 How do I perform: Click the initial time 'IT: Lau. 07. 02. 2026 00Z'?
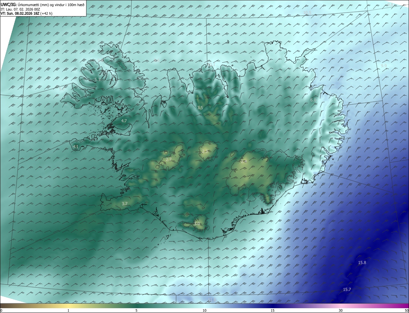pos(20,9)
